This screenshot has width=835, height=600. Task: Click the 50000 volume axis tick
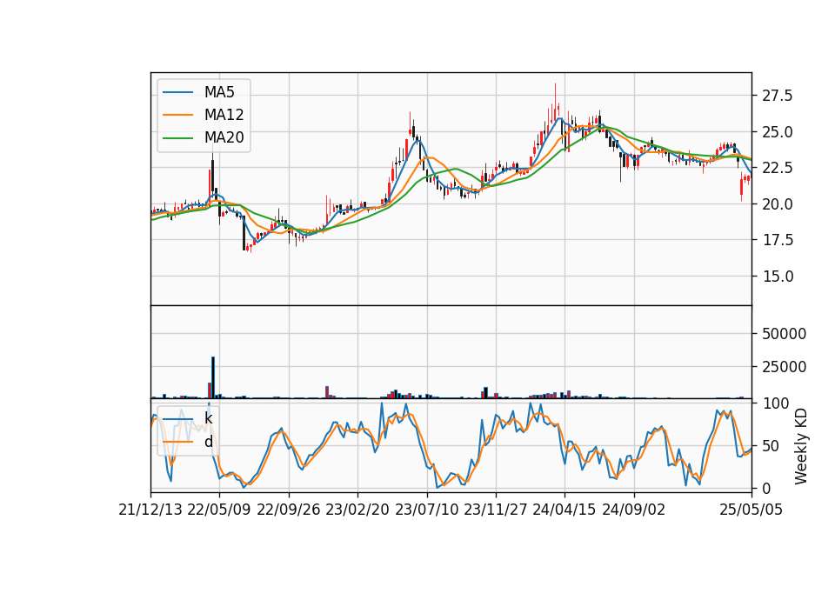pos(784,334)
